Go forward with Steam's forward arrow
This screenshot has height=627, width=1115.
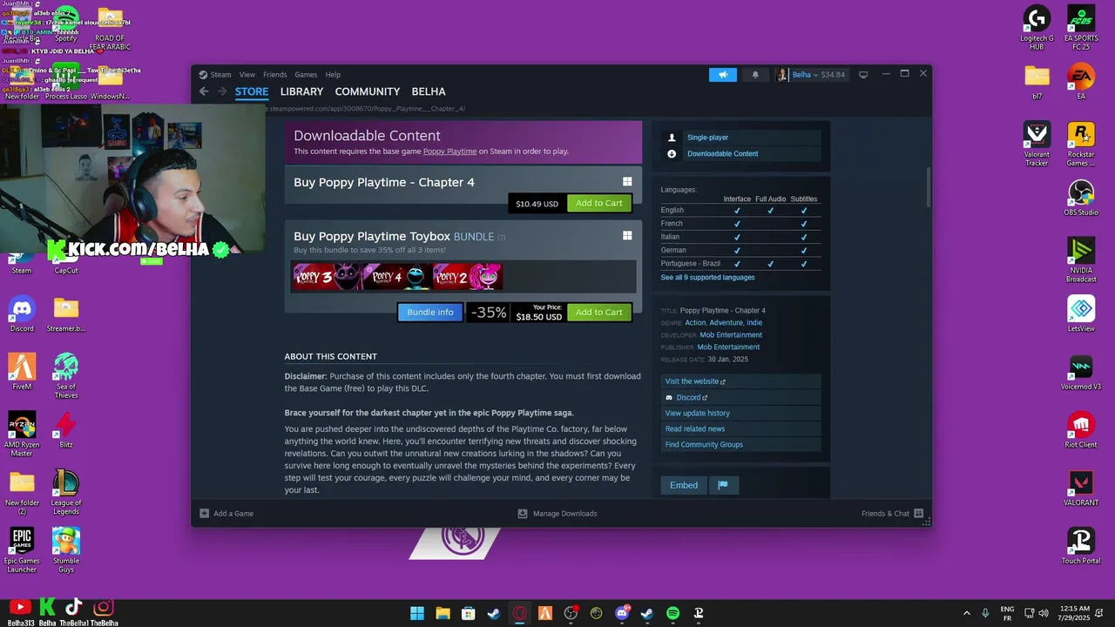click(x=221, y=91)
